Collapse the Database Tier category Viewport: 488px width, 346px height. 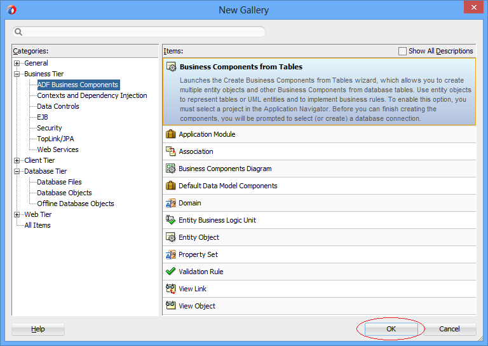(x=17, y=171)
